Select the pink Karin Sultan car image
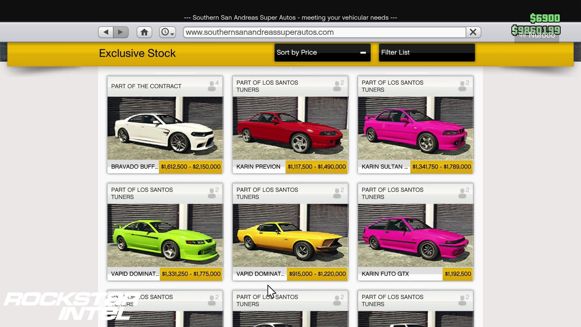The image size is (581, 327). click(415, 128)
